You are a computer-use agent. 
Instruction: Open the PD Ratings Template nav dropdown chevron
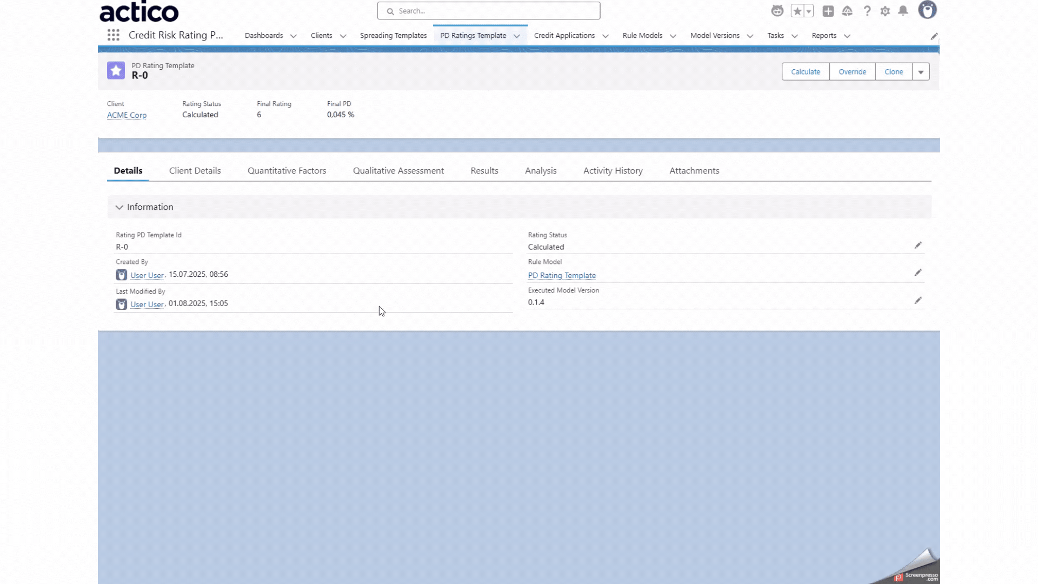click(515, 36)
